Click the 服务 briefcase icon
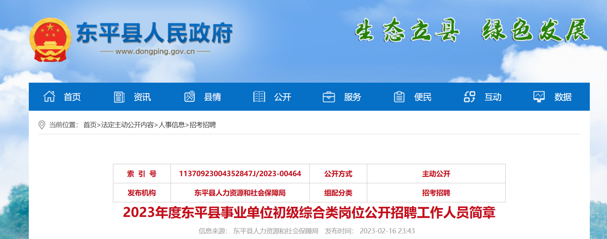Viewport: 607px width, 239px height. point(329,97)
